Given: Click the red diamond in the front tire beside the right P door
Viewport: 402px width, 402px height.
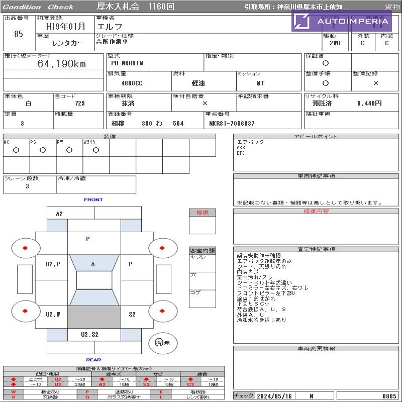Looking at the screenshot, I should tap(162, 248).
